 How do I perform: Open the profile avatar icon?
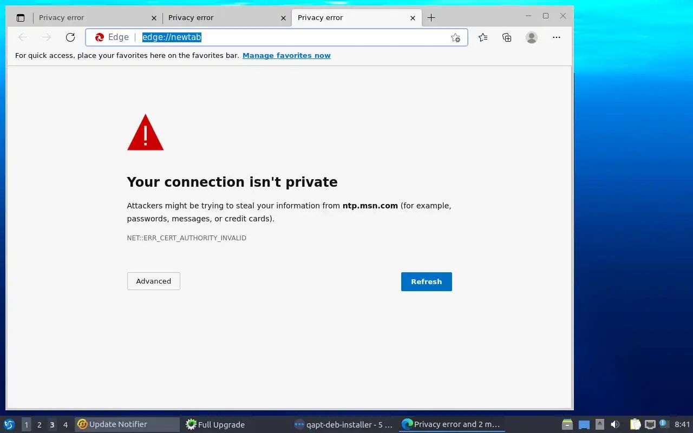tap(532, 37)
